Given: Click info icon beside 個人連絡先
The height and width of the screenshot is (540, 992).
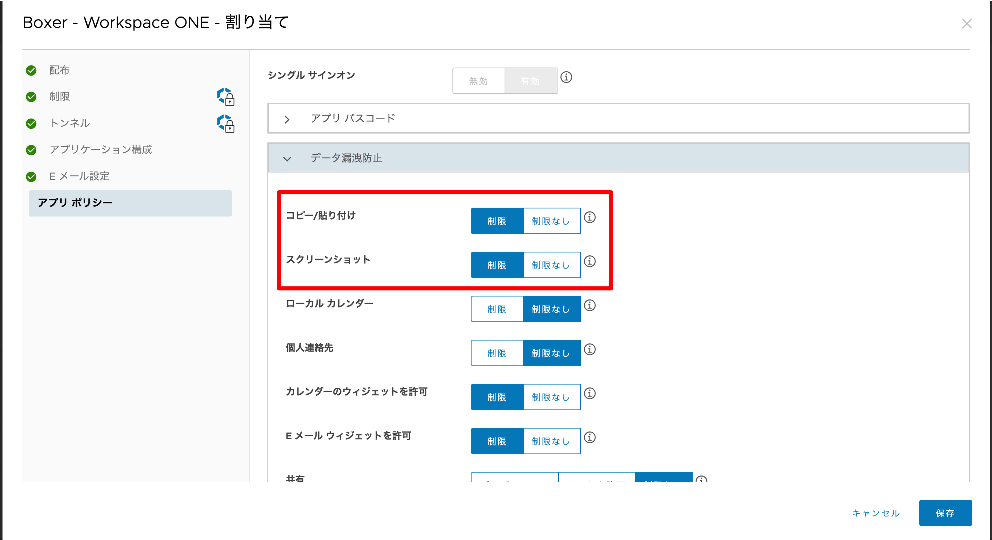Looking at the screenshot, I should pyautogui.click(x=589, y=349).
